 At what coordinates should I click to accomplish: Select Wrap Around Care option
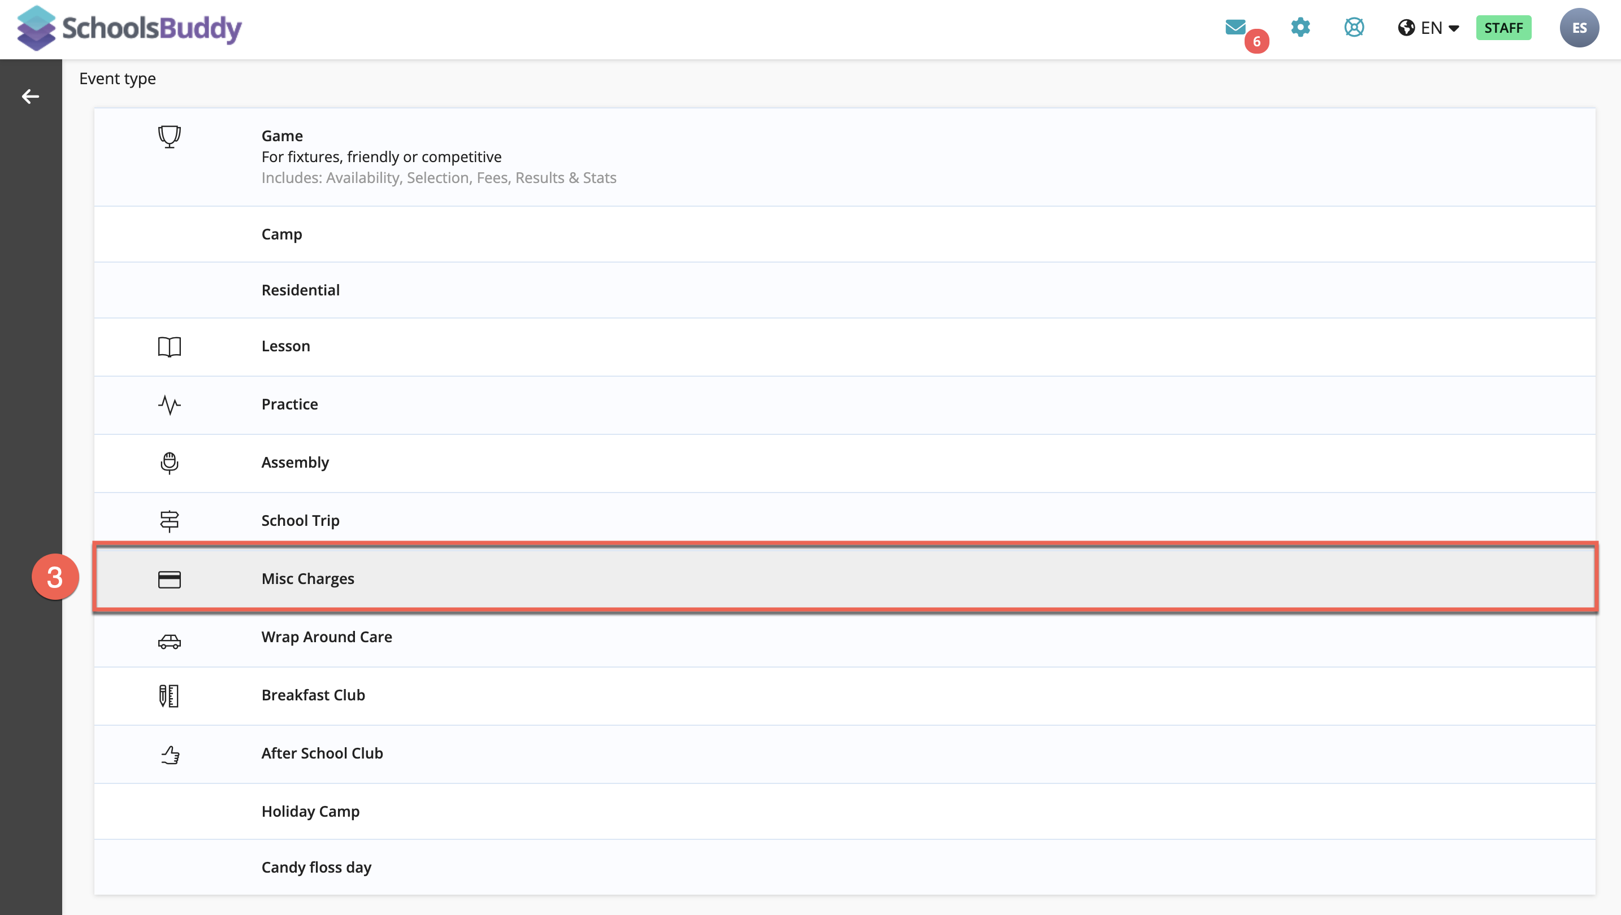tap(844, 638)
